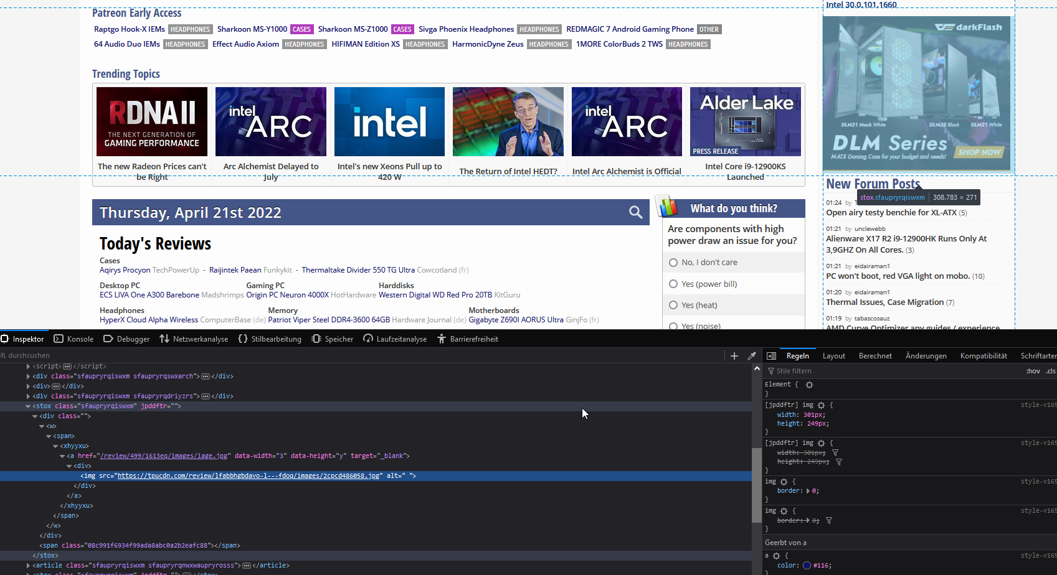
Task: Click highlighter icon of the first [jpddftr] img rule
Action: tap(821, 405)
